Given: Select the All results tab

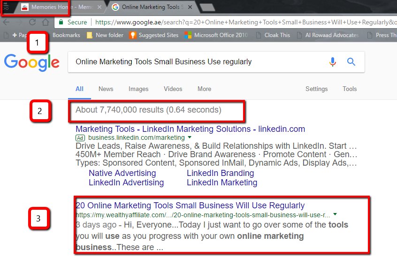Looking at the screenshot, I should point(79,89).
